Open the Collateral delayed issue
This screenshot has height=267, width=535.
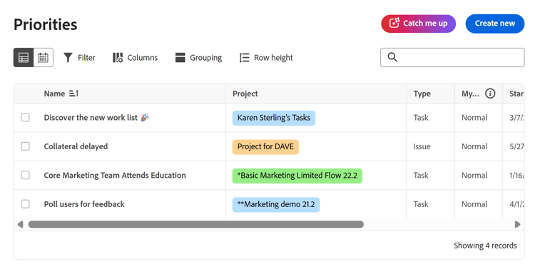click(x=76, y=146)
